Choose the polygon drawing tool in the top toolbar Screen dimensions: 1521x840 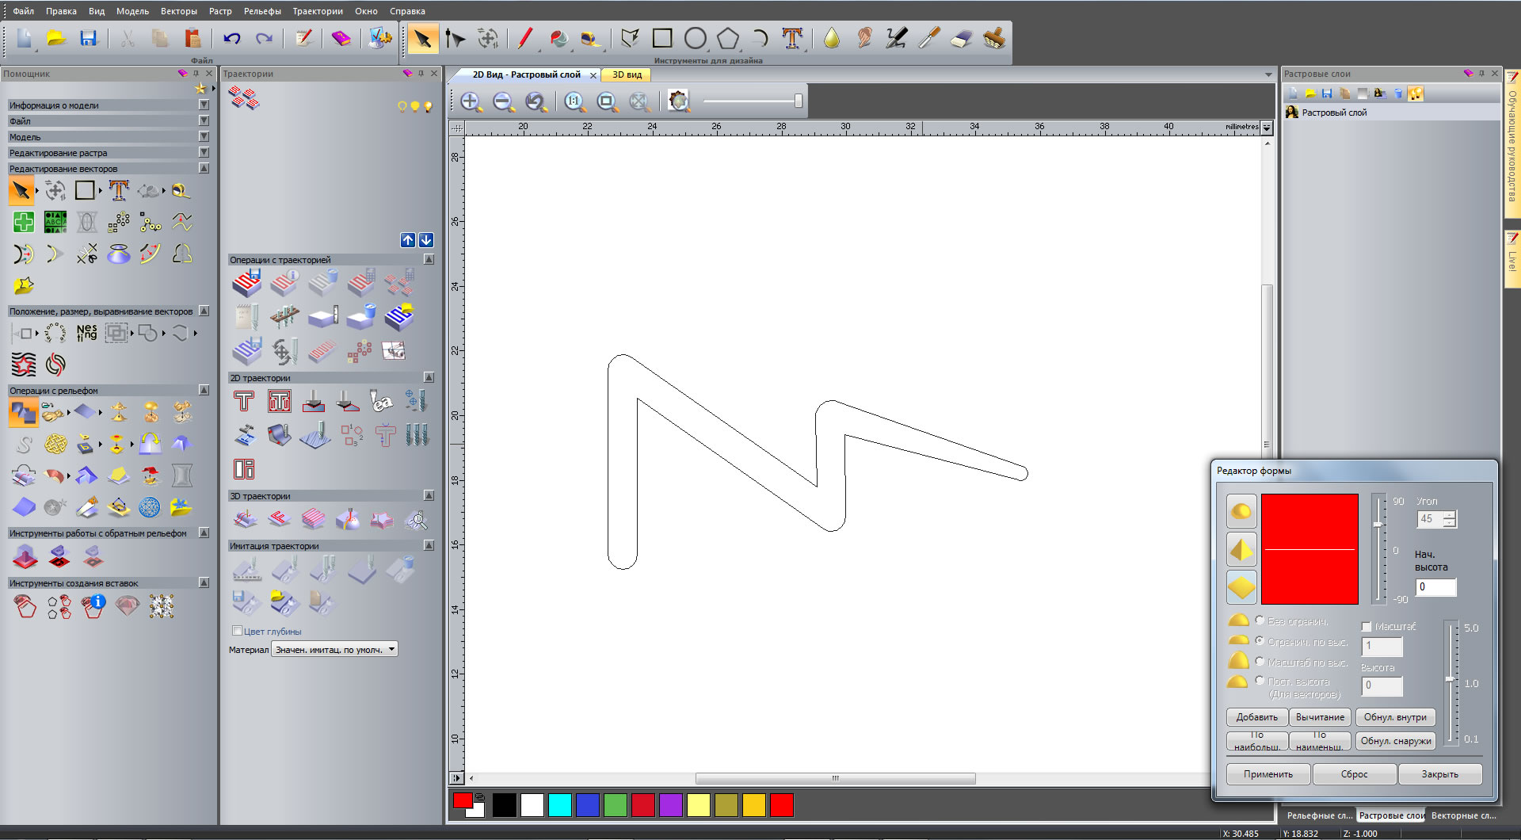(x=727, y=38)
